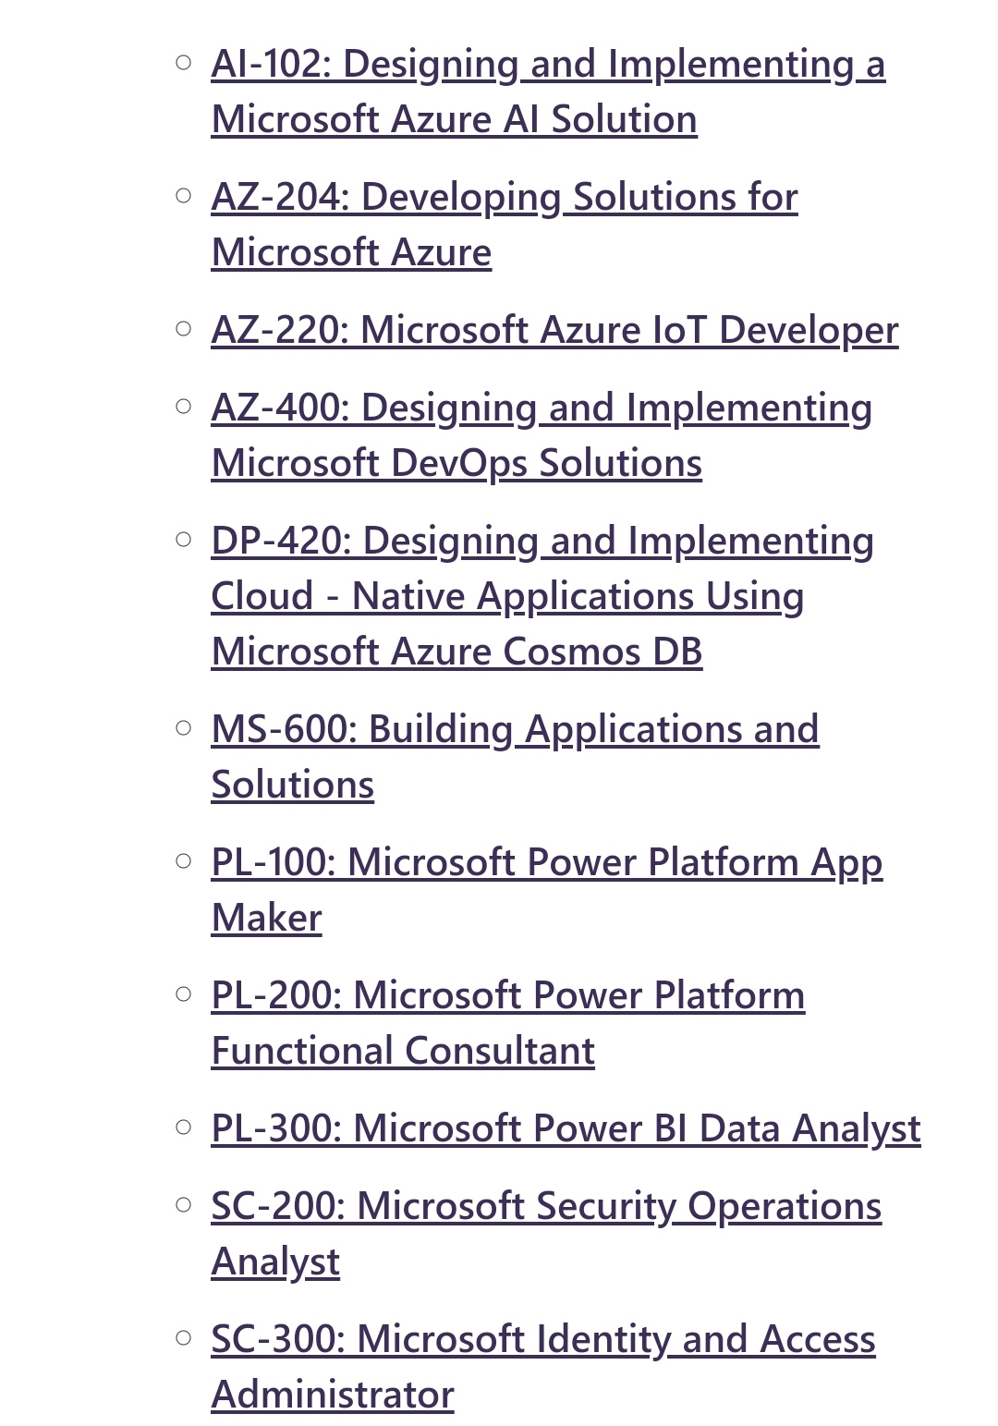Image resolution: width=998 pixels, height=1426 pixels.
Task: Click 'Functional Consultant' link text
Action: click(403, 1052)
